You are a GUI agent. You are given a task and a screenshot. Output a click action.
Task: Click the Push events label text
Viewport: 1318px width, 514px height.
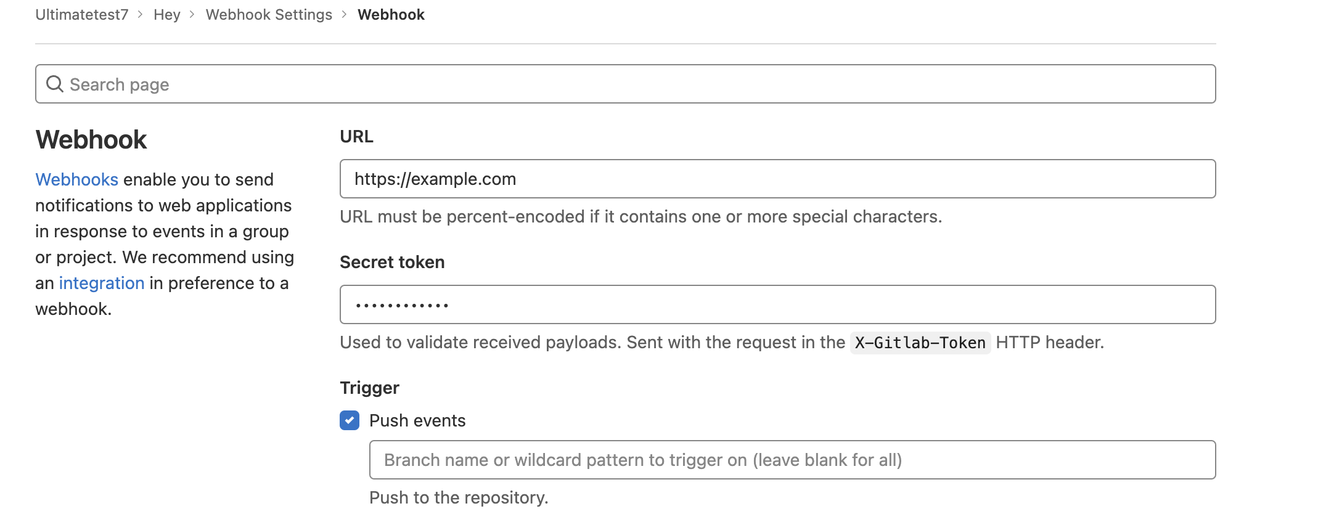[417, 420]
